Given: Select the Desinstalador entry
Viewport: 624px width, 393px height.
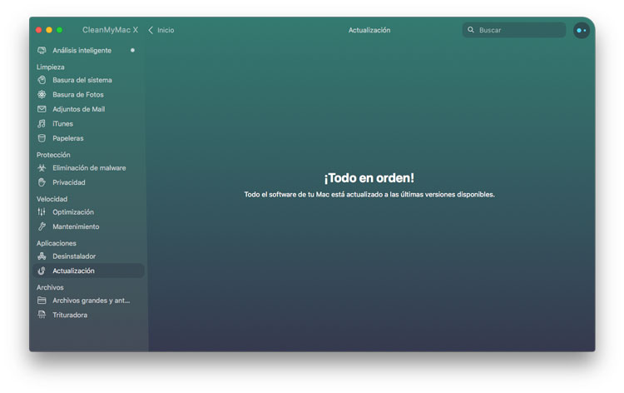Looking at the screenshot, I should point(88,256).
